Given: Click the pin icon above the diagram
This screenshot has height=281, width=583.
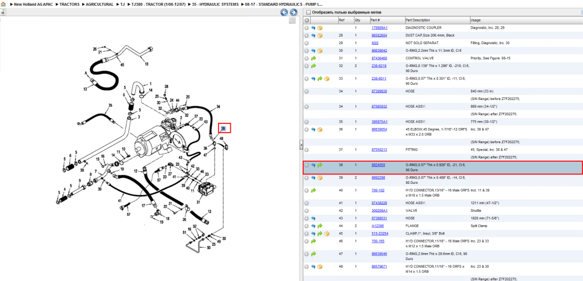Looking at the screenshot, I should click(3, 12).
